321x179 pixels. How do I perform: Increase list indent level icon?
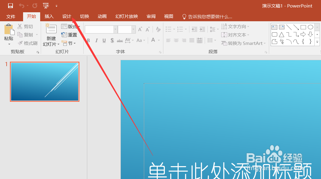[x=202, y=29]
